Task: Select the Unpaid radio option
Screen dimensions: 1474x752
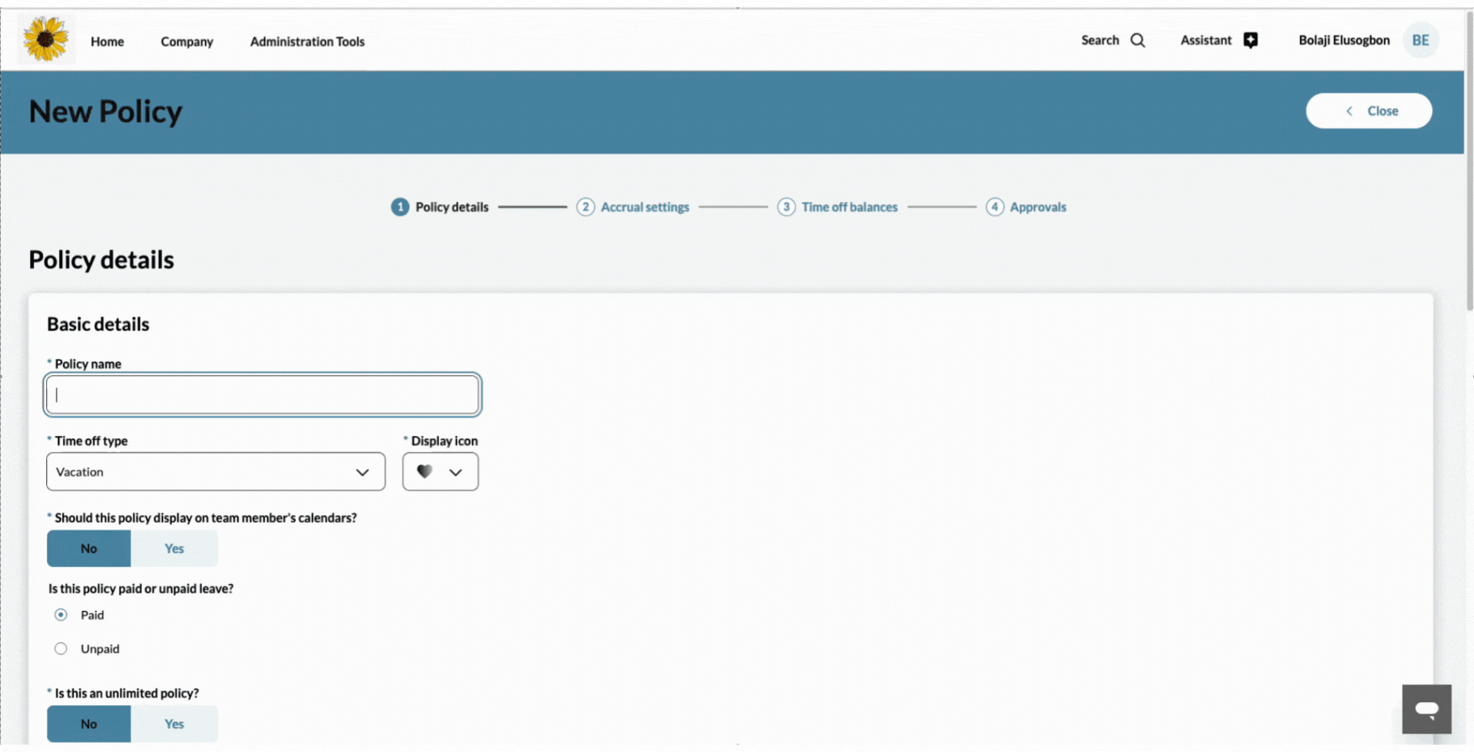Action: [x=61, y=649]
